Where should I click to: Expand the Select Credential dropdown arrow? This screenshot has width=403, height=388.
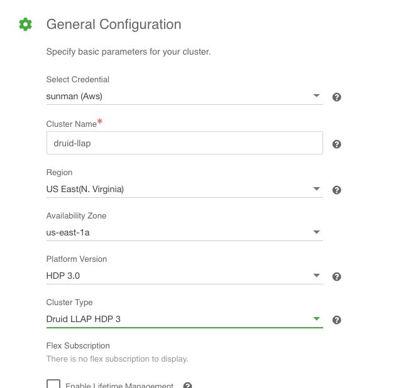point(316,96)
